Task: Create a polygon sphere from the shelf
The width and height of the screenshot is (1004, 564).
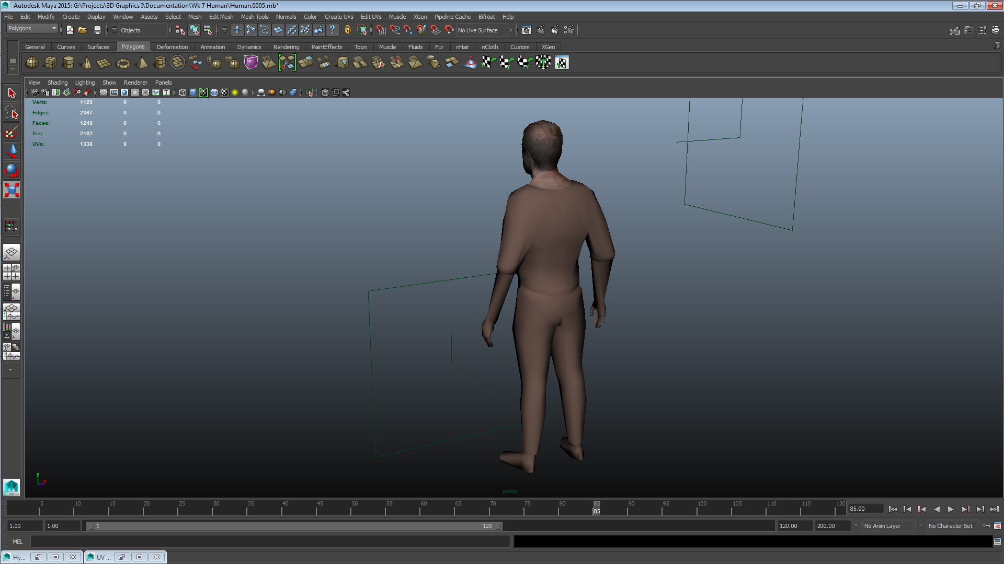Action: click(31, 63)
